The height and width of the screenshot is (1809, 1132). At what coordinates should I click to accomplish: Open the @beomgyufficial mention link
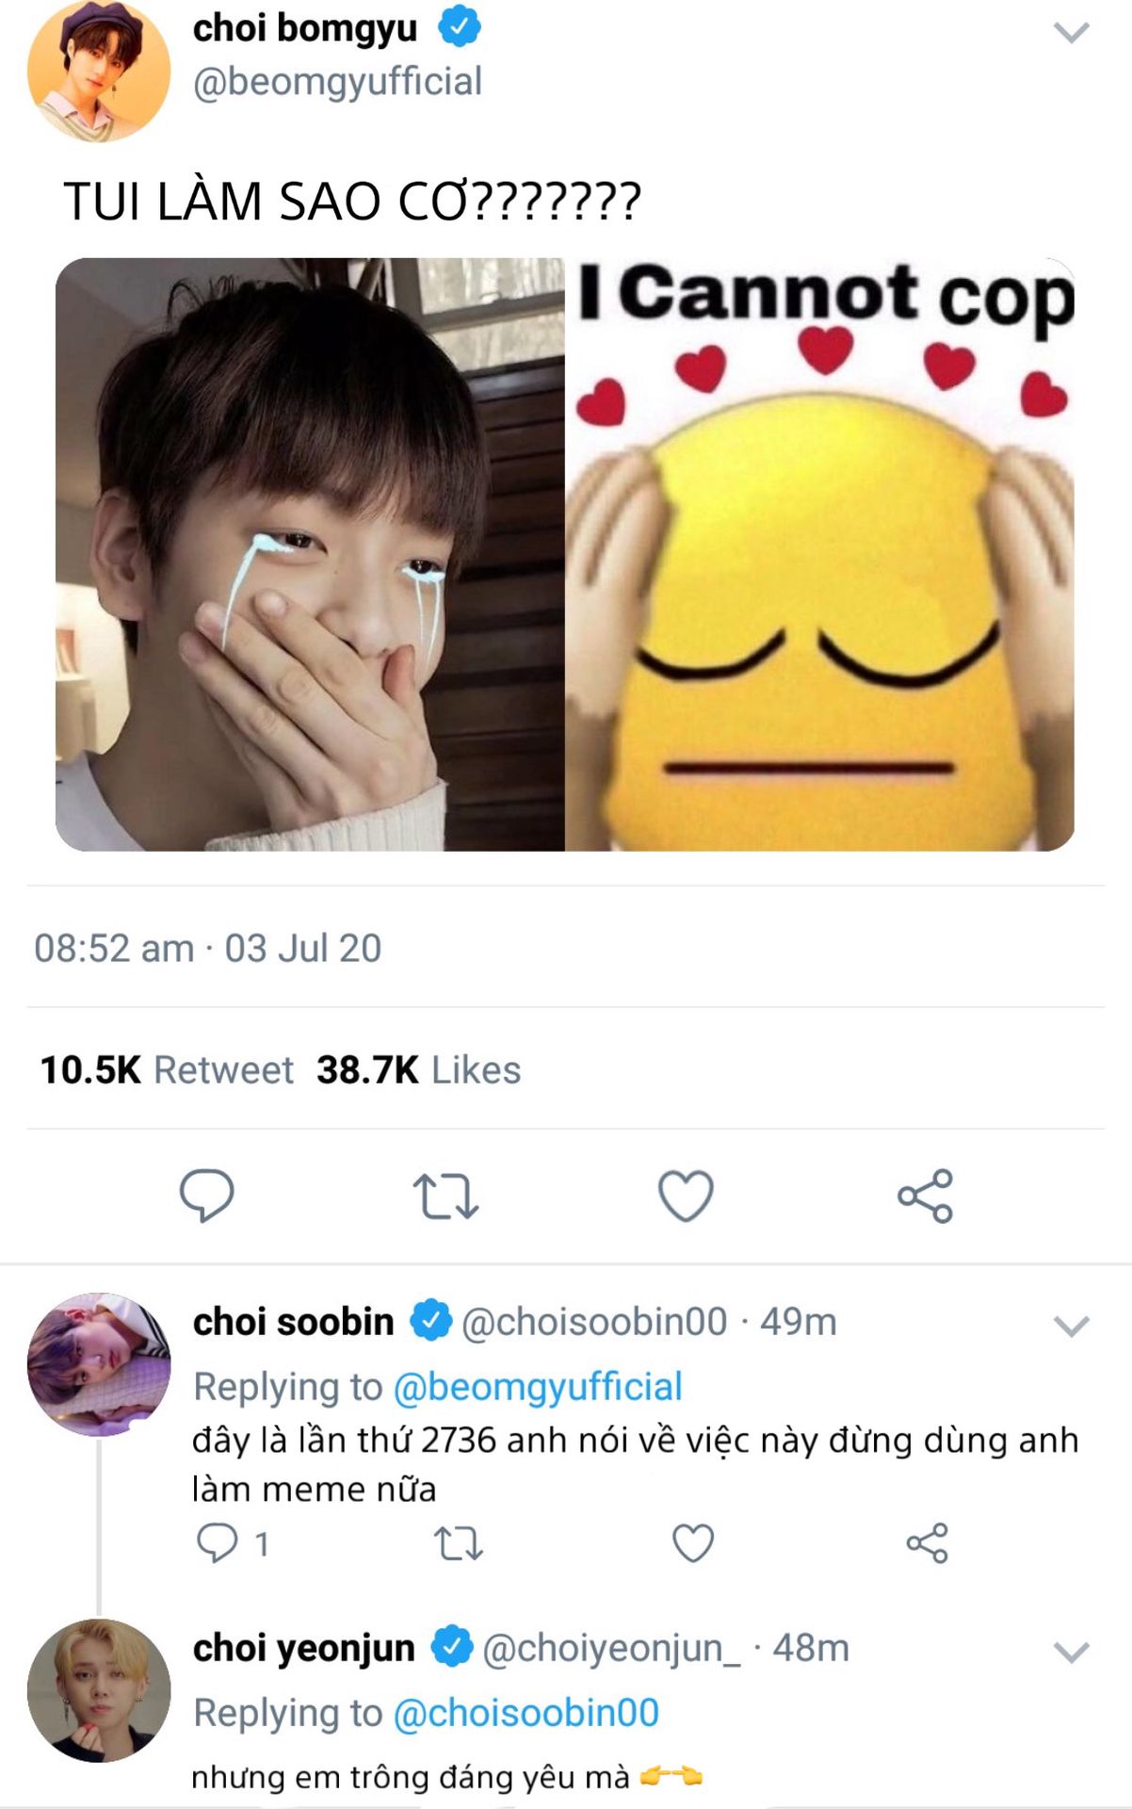point(537,1387)
